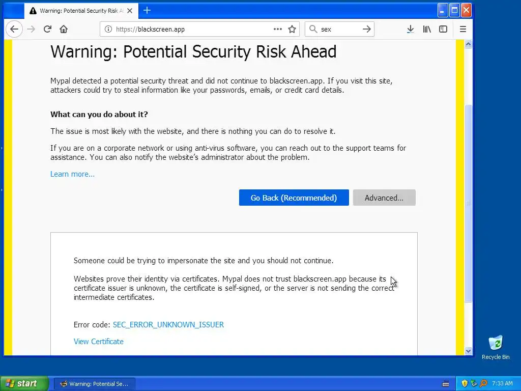Open the Windows start menu
This screenshot has height=391, width=521.
tap(24, 383)
